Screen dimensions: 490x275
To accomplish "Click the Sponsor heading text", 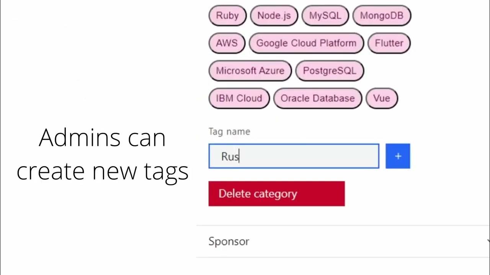I will [229, 241].
